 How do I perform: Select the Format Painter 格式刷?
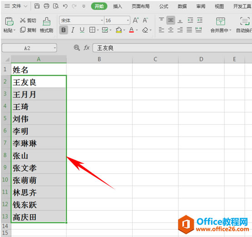pyautogui.click(x=46, y=25)
